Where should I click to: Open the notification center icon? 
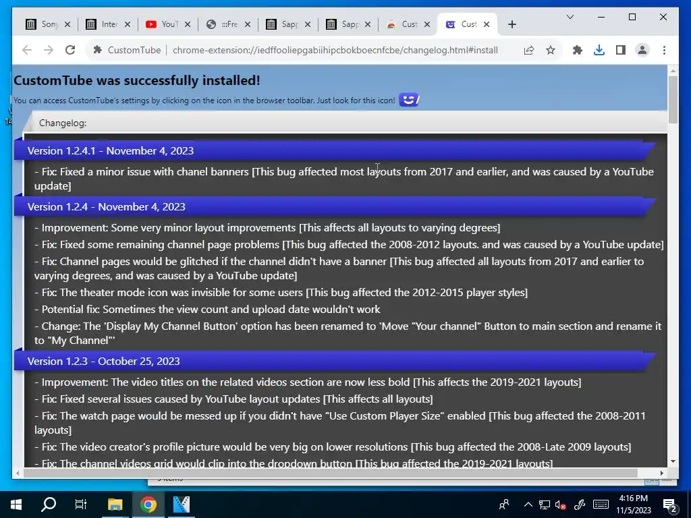pos(669,505)
